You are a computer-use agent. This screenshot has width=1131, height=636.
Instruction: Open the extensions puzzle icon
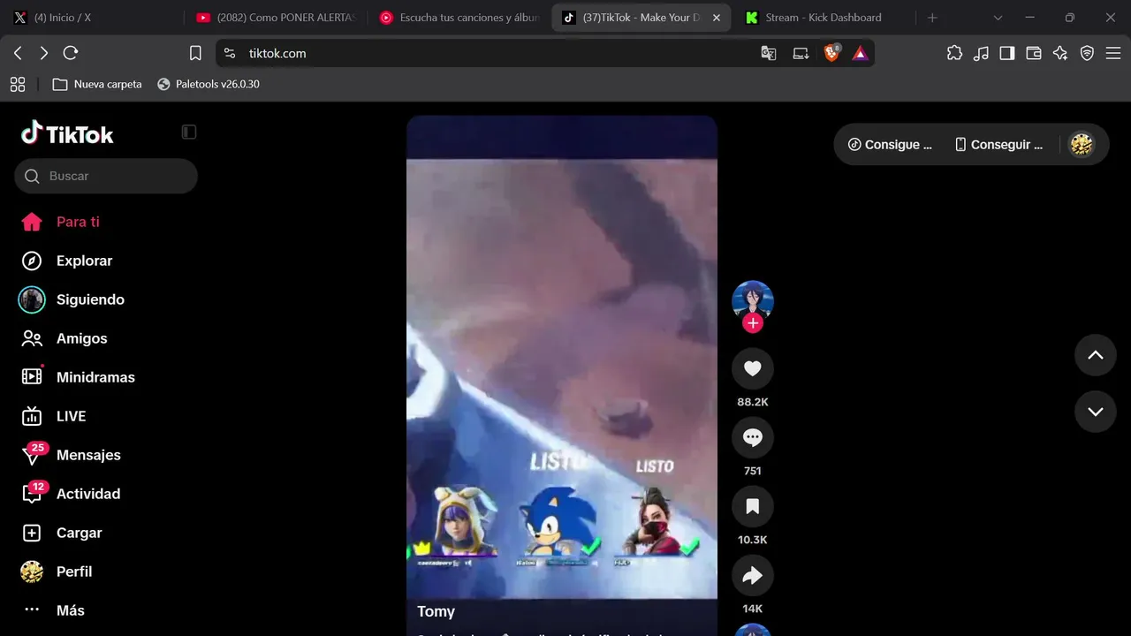pos(954,53)
